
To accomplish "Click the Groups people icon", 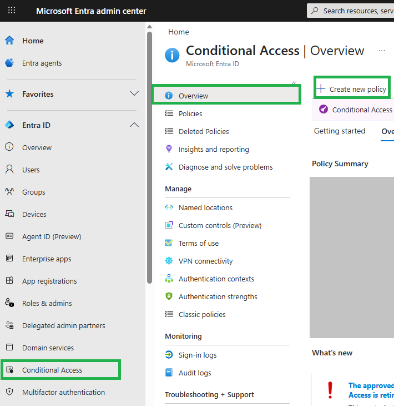I will (x=9, y=192).
